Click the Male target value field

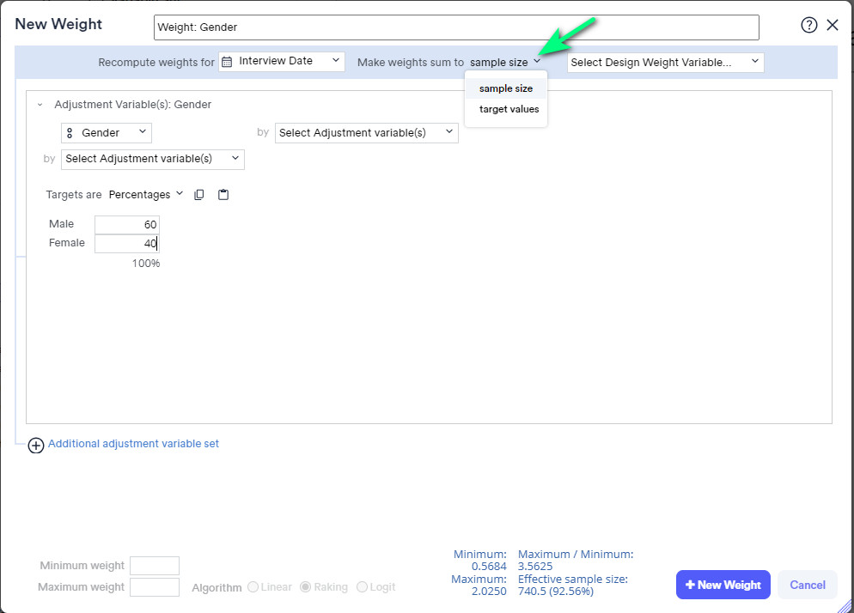pos(126,225)
